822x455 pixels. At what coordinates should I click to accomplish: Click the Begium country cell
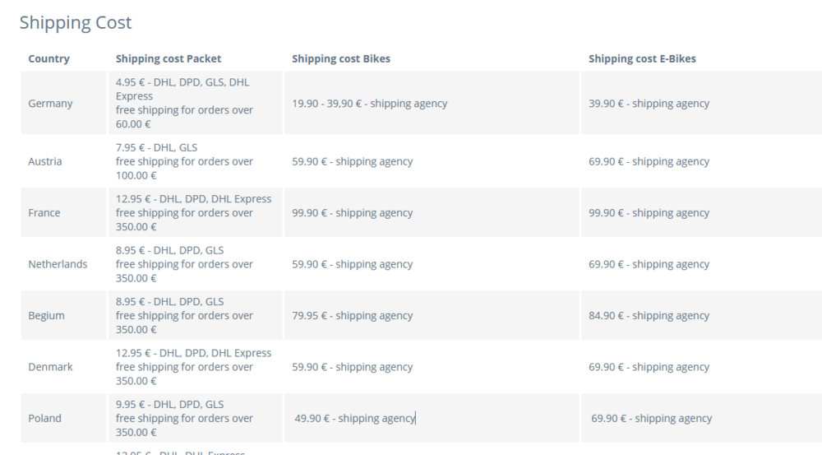tap(46, 315)
